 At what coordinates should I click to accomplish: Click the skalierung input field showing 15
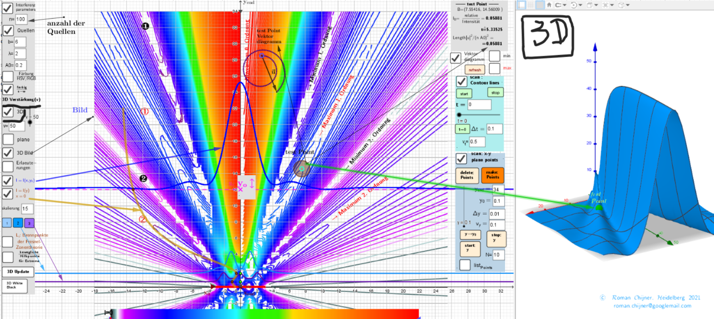pyautogui.click(x=27, y=209)
